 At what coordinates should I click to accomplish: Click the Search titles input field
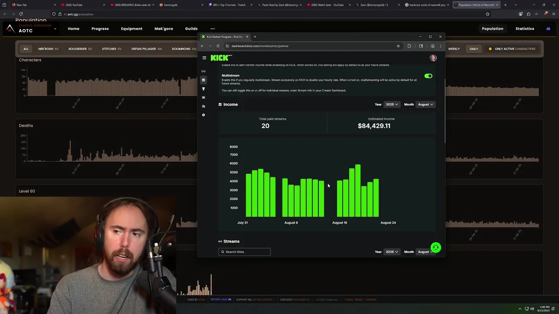pyautogui.click(x=245, y=252)
